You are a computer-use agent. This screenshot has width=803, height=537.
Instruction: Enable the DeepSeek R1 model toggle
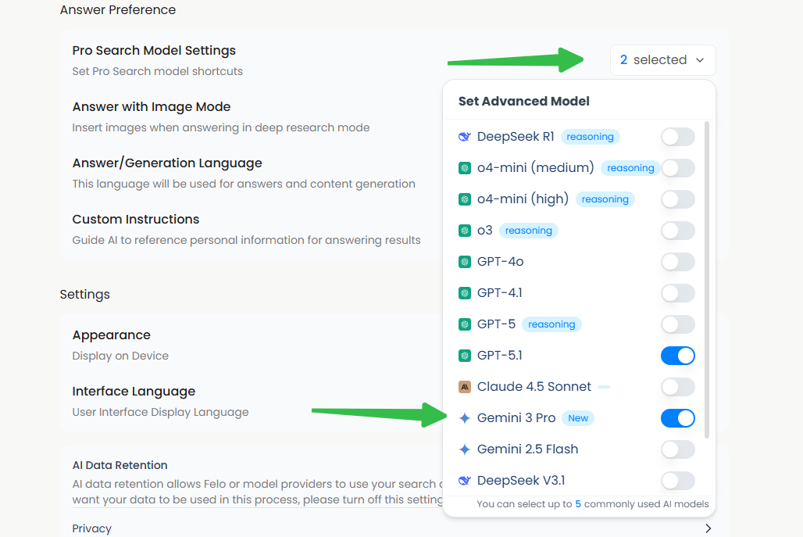[x=677, y=137]
